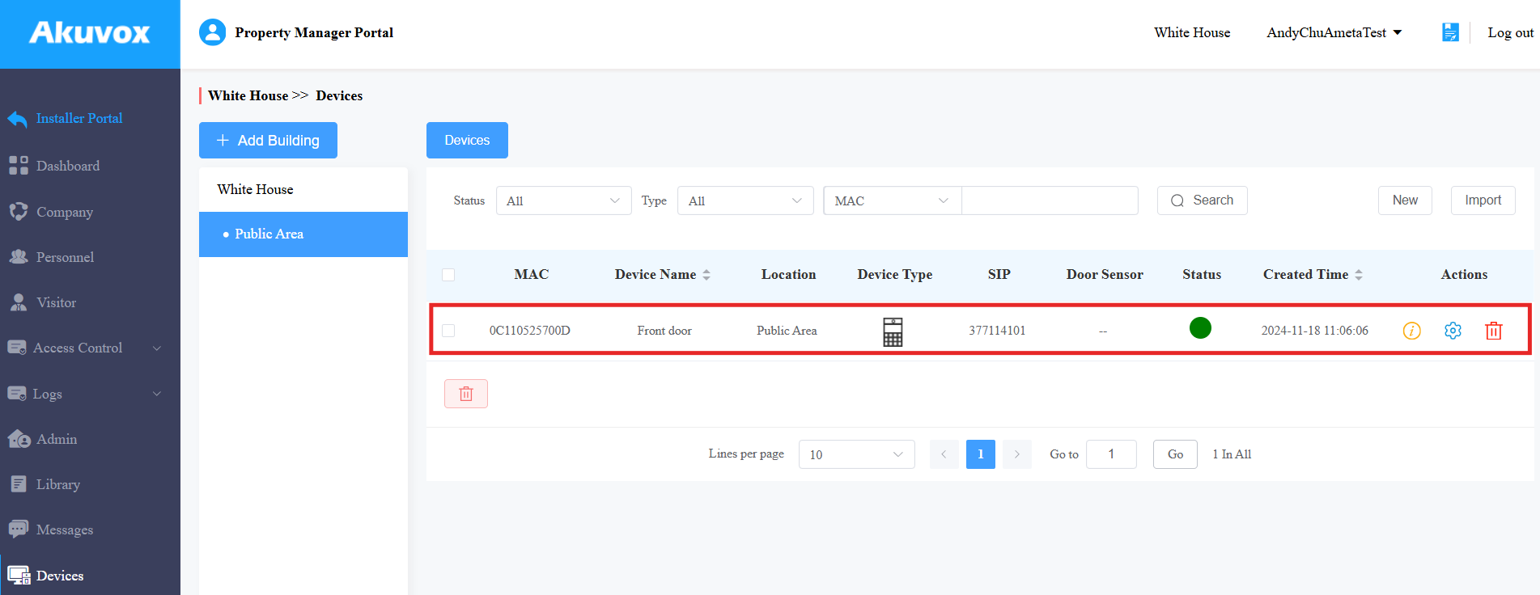Click the Go button
Screen dimensions: 1540x595
1175,454
